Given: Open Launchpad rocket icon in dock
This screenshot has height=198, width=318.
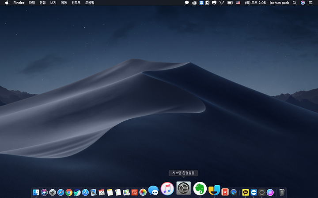Looking at the screenshot, I should click(x=52, y=192).
